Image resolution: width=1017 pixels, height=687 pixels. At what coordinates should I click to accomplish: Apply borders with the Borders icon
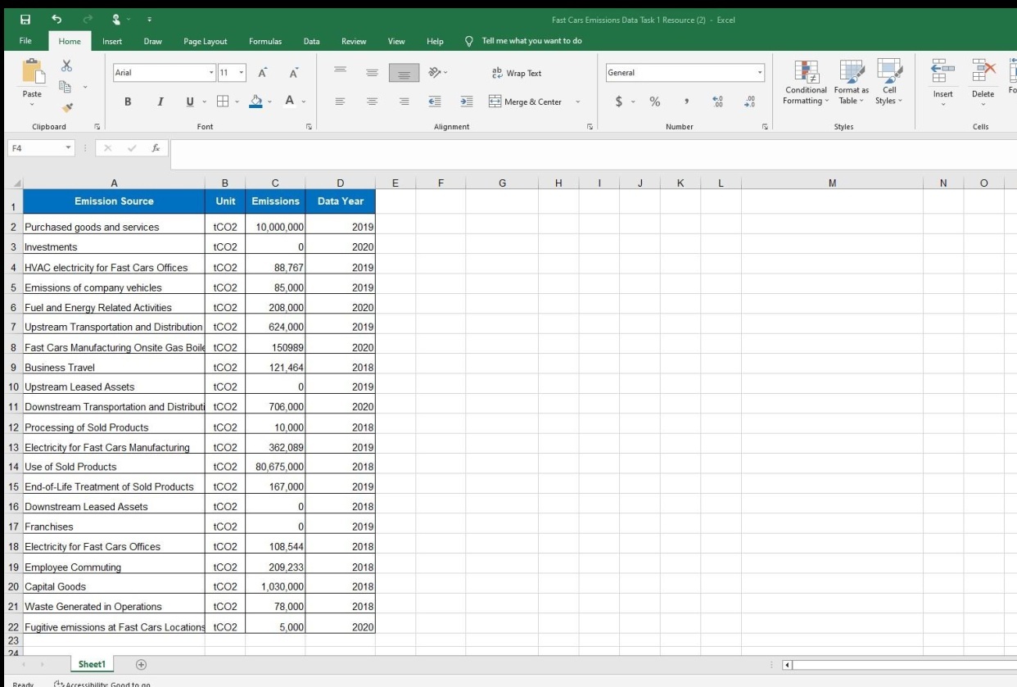pos(221,102)
